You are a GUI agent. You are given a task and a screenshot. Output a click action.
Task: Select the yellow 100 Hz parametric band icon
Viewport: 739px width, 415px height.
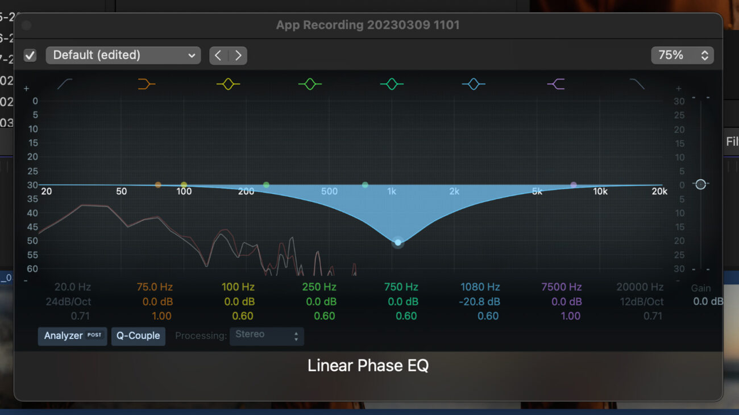tap(227, 83)
